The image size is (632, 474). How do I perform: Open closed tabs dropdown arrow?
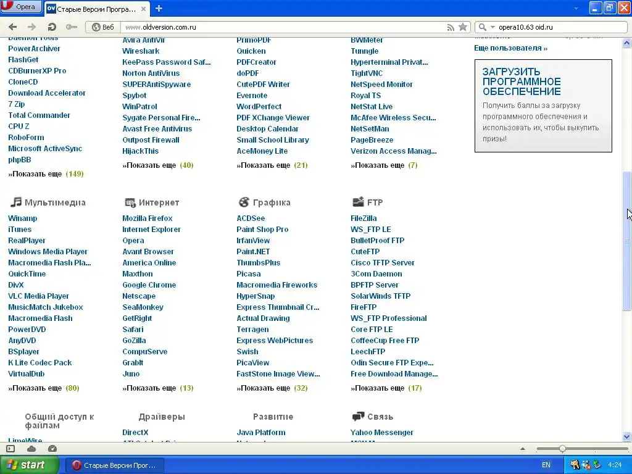[576, 9]
